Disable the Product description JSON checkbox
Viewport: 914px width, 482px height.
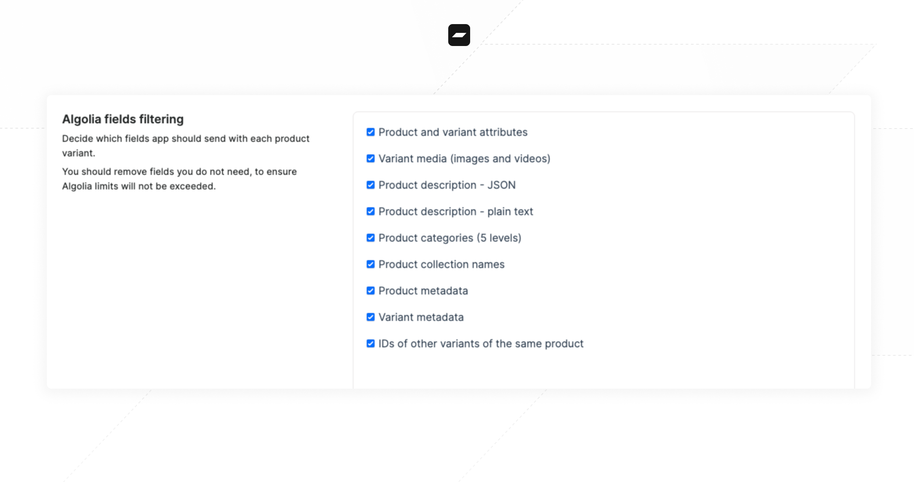371,185
